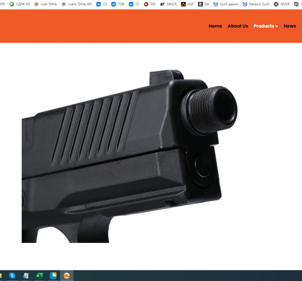The image size is (302, 281).
Task: Click the VK ТОВ bookmark
Action: pos(118,4)
